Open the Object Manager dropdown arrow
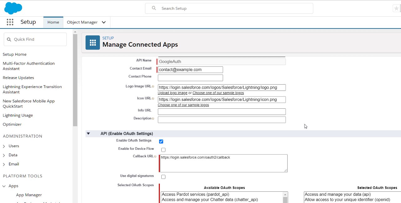This screenshot has height=203, width=401. (x=104, y=22)
